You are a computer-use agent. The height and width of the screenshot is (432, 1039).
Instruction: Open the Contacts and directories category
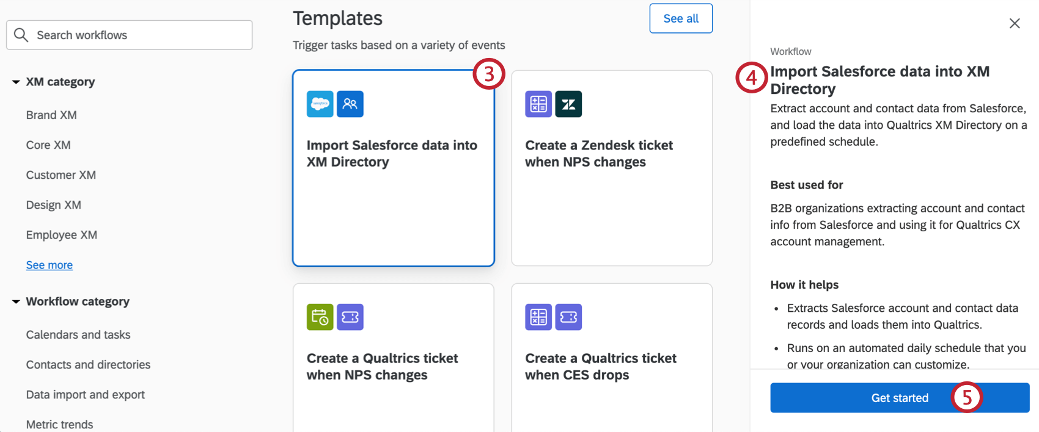click(x=88, y=364)
